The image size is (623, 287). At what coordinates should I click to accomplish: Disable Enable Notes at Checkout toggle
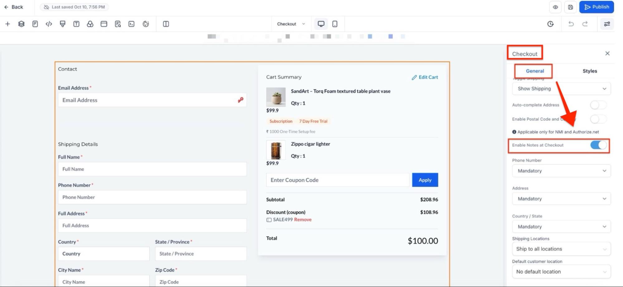pos(598,145)
